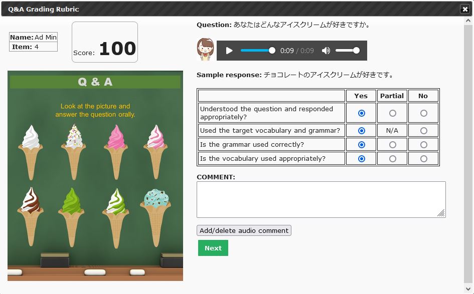Screen dimensions: 474x294
Task: Adjust the audio volume slider
Action: pyautogui.click(x=347, y=51)
